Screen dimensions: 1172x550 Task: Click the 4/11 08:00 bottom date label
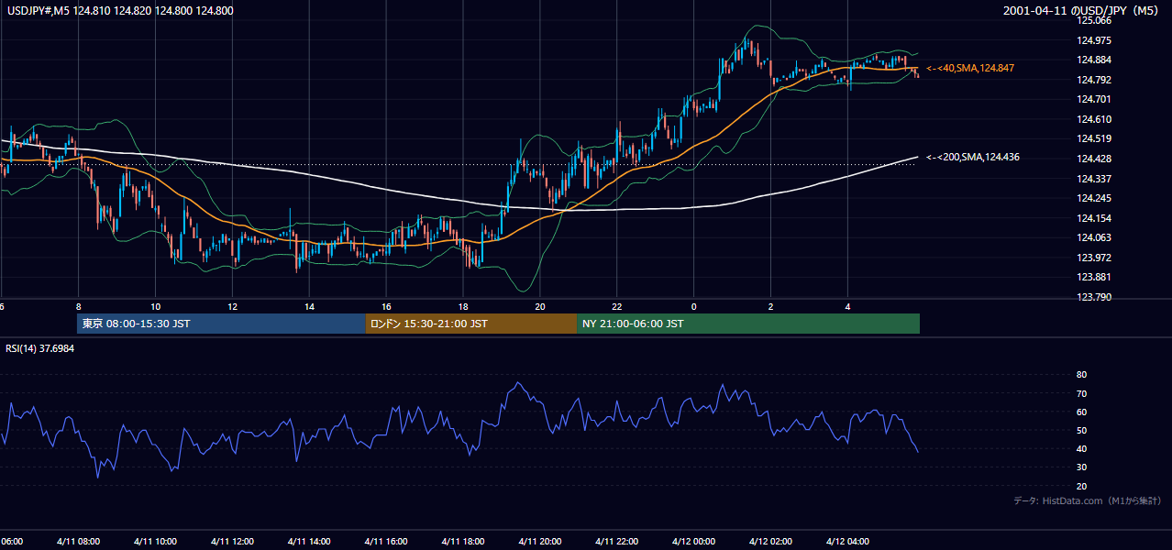(79, 541)
